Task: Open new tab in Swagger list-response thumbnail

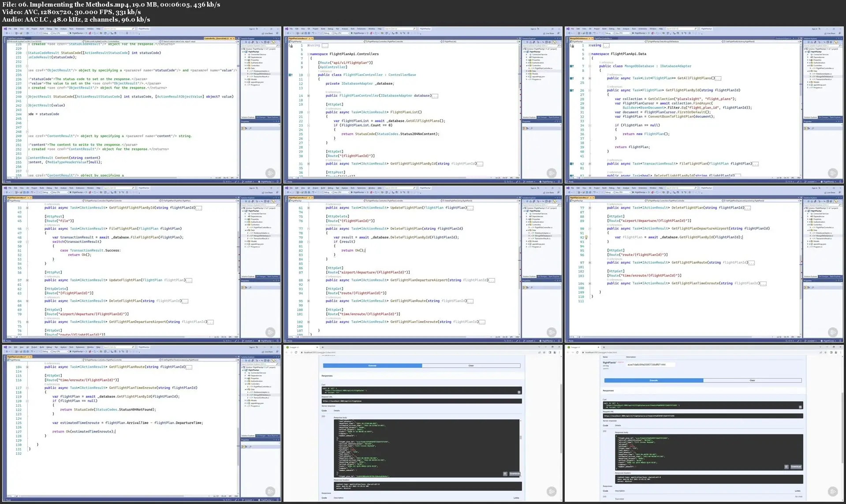Action: pos(323,347)
